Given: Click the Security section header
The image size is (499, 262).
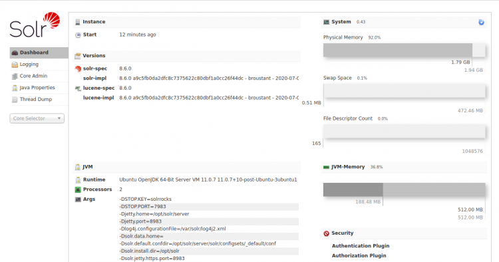Looking at the screenshot, I should click(404, 233).
